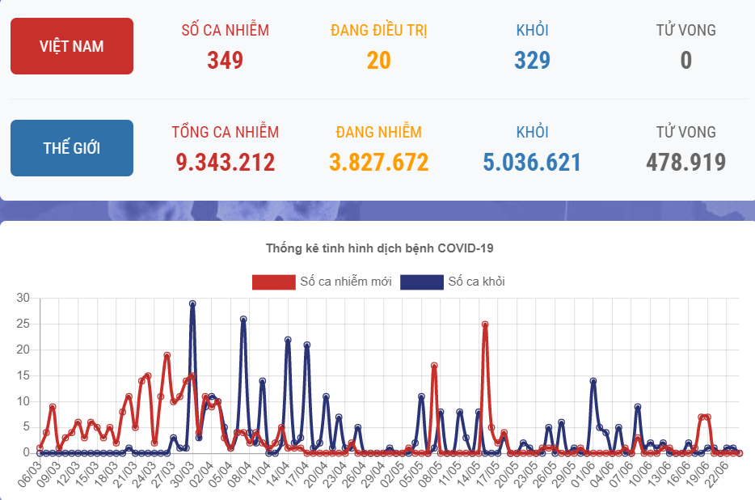Click the world active cases 3.827.672
755x500 pixels.
pos(378,163)
